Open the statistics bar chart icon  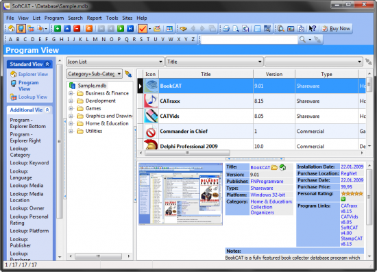[291, 29]
